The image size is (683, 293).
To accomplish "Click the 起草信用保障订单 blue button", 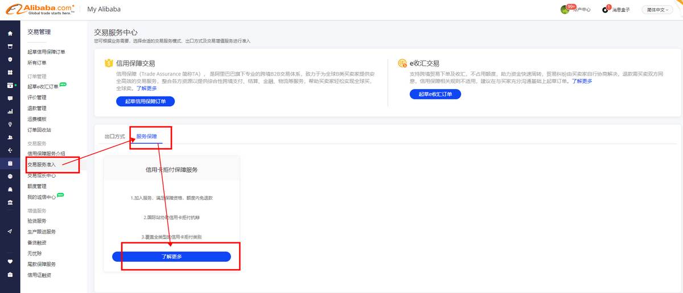I will click(145, 101).
